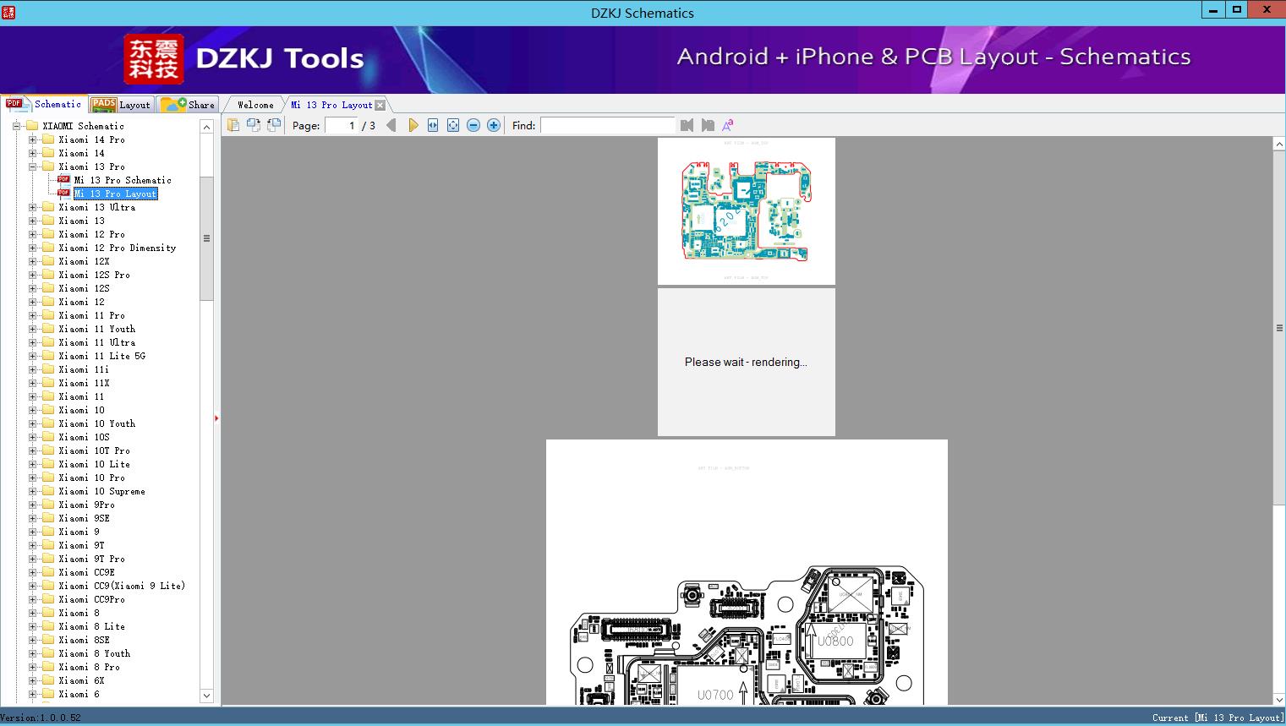This screenshot has height=726, width=1286.
Task: Expand the Xiaomi 14 folder
Action: [32, 153]
